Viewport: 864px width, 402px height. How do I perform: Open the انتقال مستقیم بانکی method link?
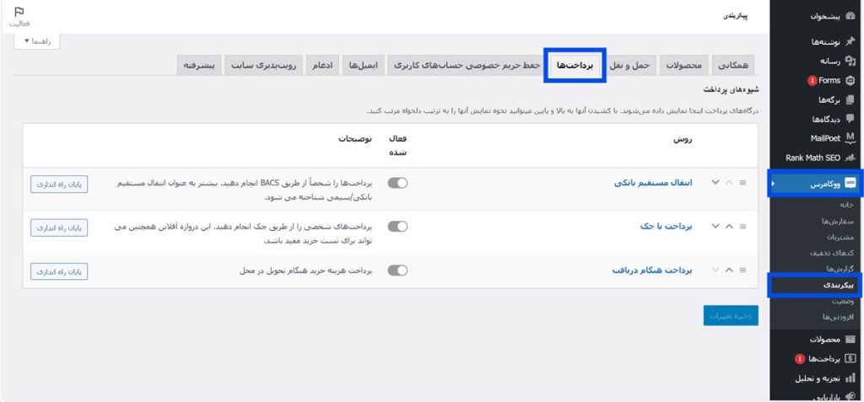click(653, 183)
